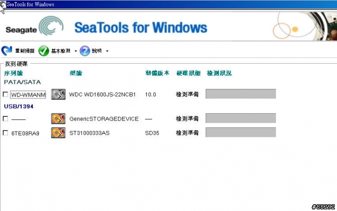Click the SeaTools for Windows banner title
Viewport: 337px width, 211px height.
click(141, 27)
